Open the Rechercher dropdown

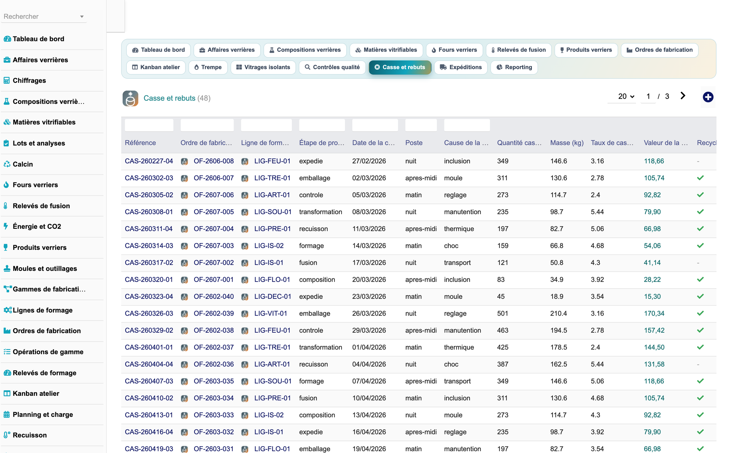click(x=44, y=17)
